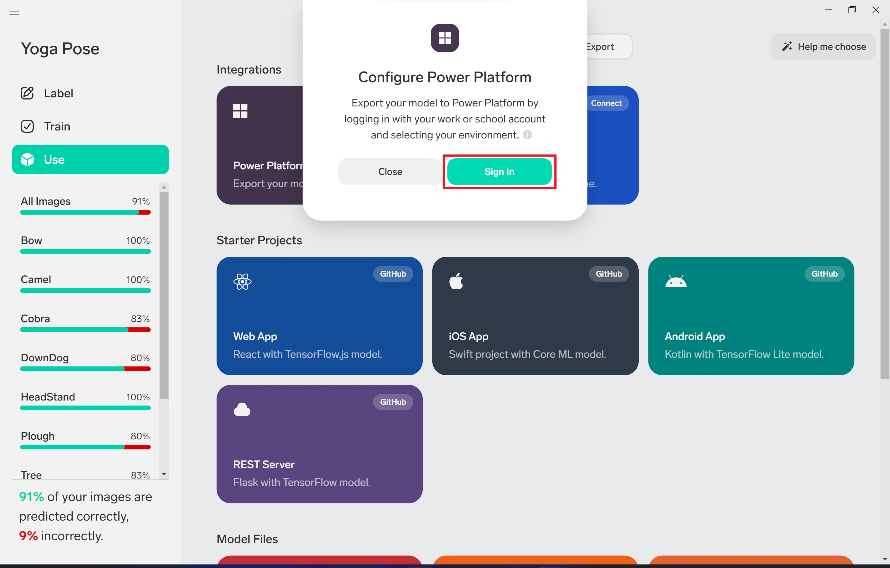Open GitHub link on iOS App card
The image size is (890, 568).
(x=609, y=274)
